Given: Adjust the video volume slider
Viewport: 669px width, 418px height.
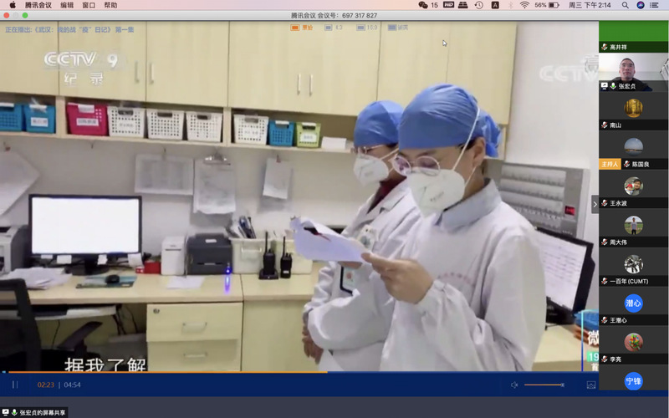Looking at the screenshot, I should pyautogui.click(x=544, y=385).
